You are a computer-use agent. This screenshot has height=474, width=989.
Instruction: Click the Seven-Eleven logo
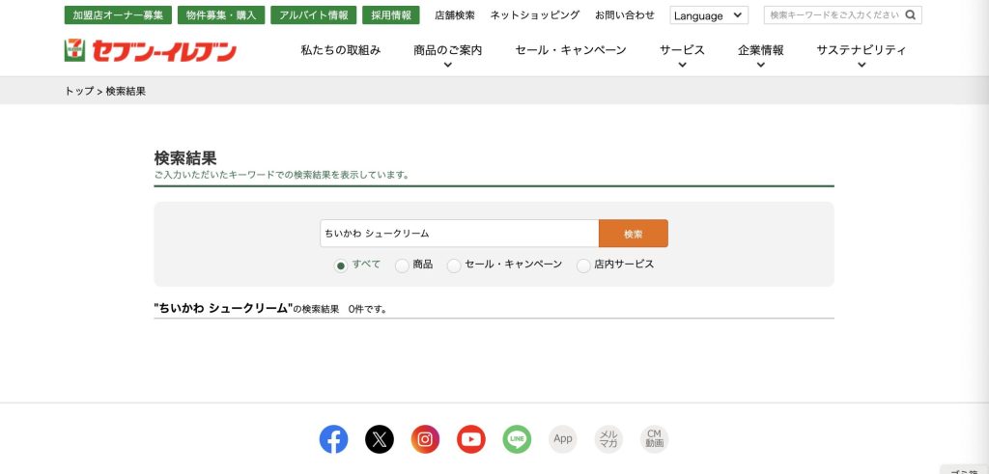click(150, 50)
